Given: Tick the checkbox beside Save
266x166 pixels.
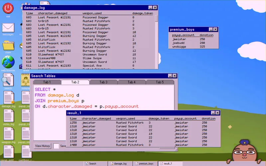Looking at the screenshot, I should click(56, 146).
